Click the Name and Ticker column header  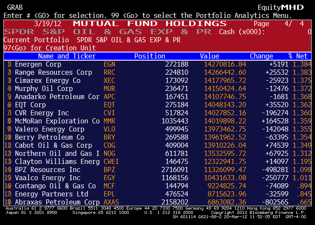67,56
